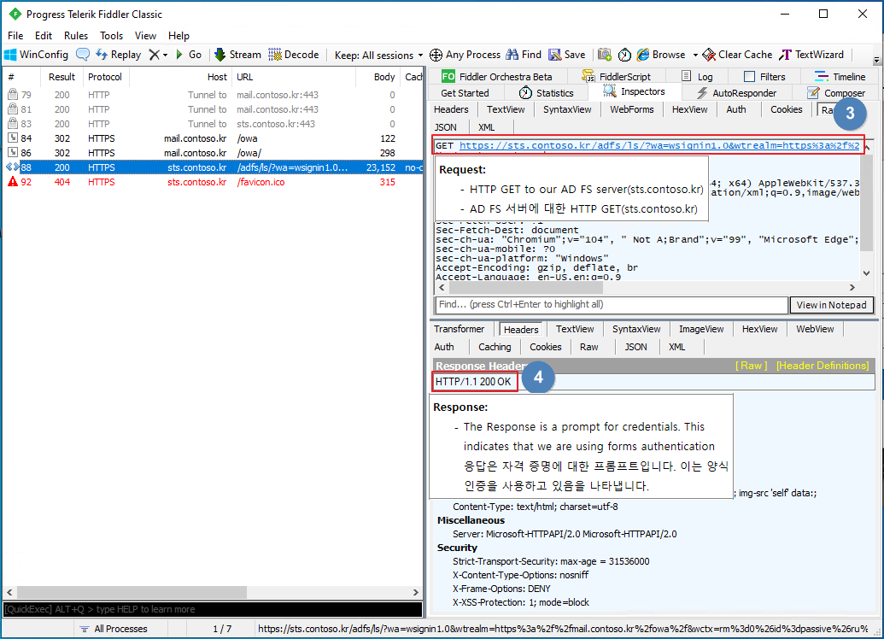884x639 pixels.
Task: Open the Remove sessions dropdown arrow
Action: tap(165, 56)
